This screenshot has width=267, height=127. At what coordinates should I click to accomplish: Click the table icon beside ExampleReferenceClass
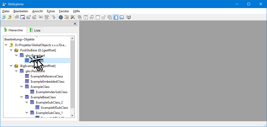pos(27,76)
